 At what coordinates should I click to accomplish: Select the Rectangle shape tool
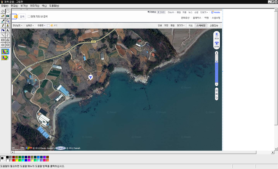coord(3,40)
